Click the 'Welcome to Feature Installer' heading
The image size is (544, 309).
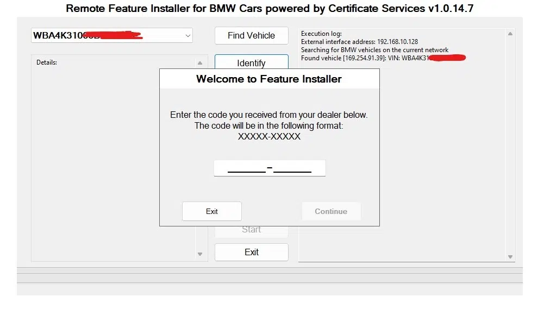[269, 79]
